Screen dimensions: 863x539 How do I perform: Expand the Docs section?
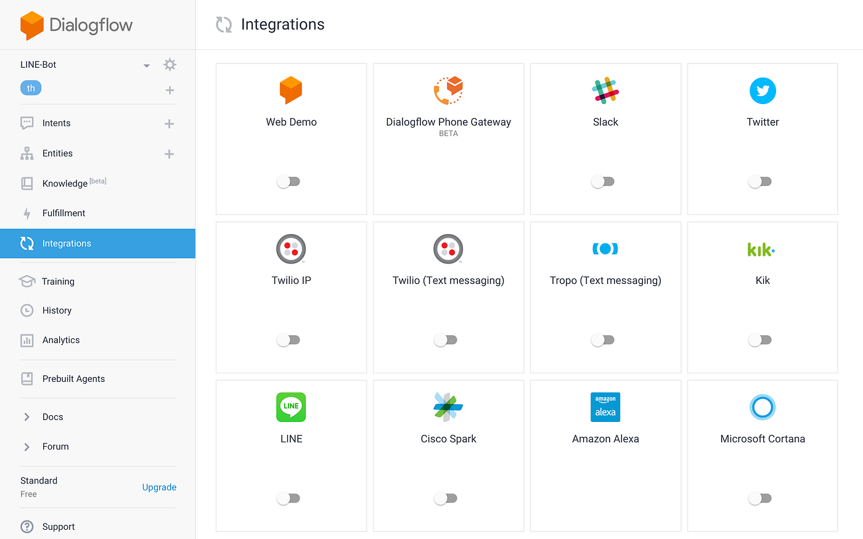(x=52, y=416)
